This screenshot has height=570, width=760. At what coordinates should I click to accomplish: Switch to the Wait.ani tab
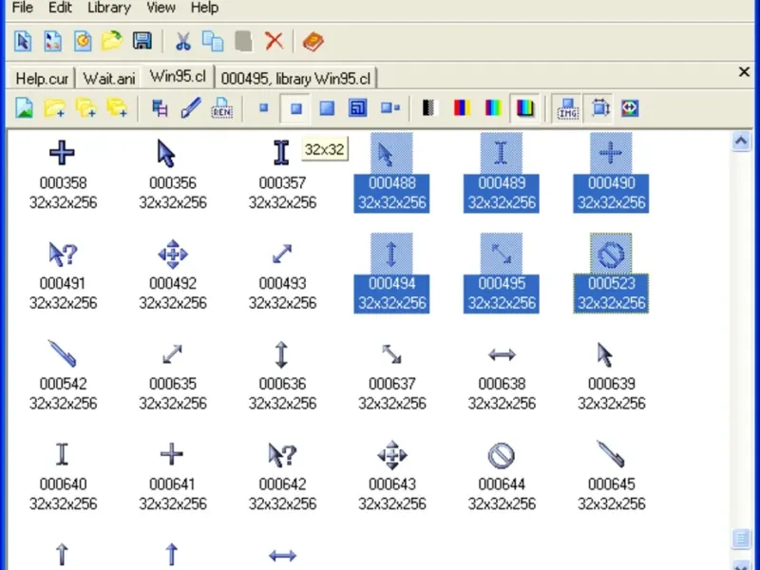(x=108, y=78)
